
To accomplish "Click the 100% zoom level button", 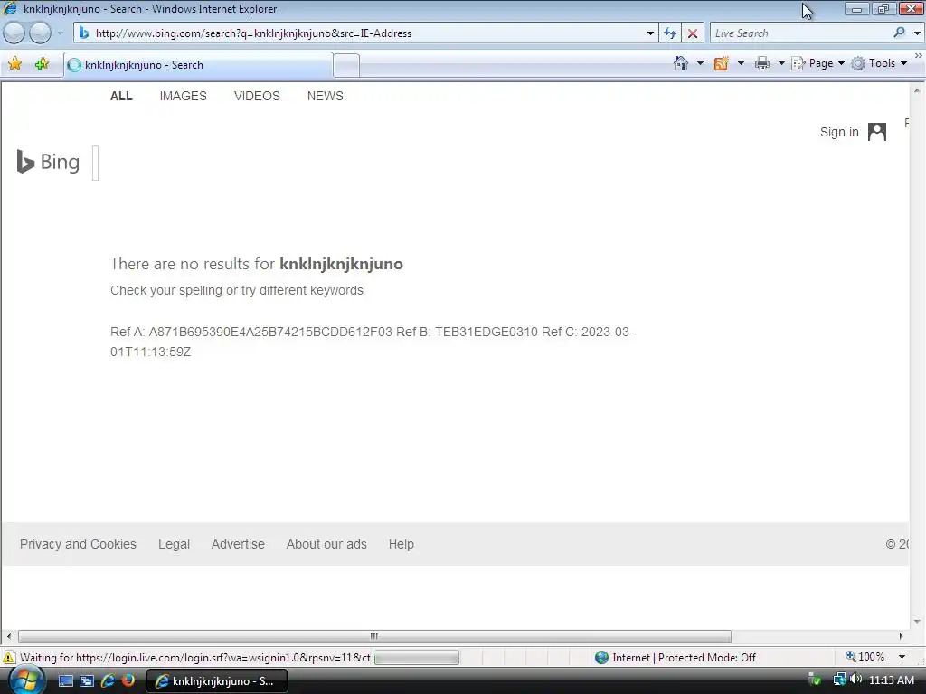I will point(865,657).
